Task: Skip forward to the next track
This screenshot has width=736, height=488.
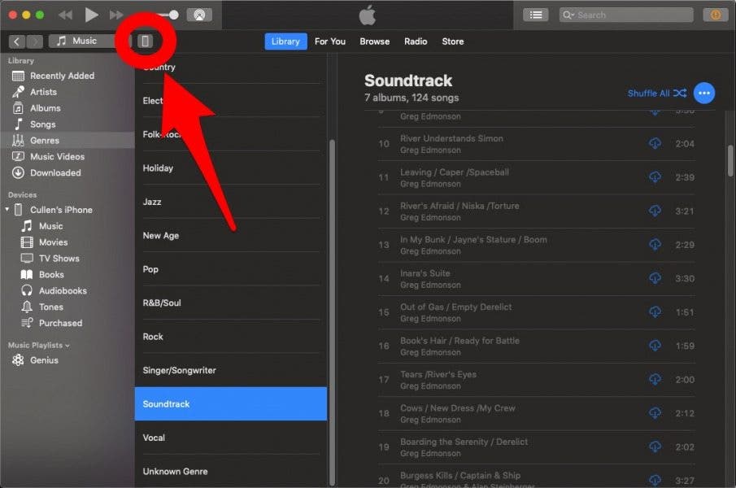Action: (116, 15)
